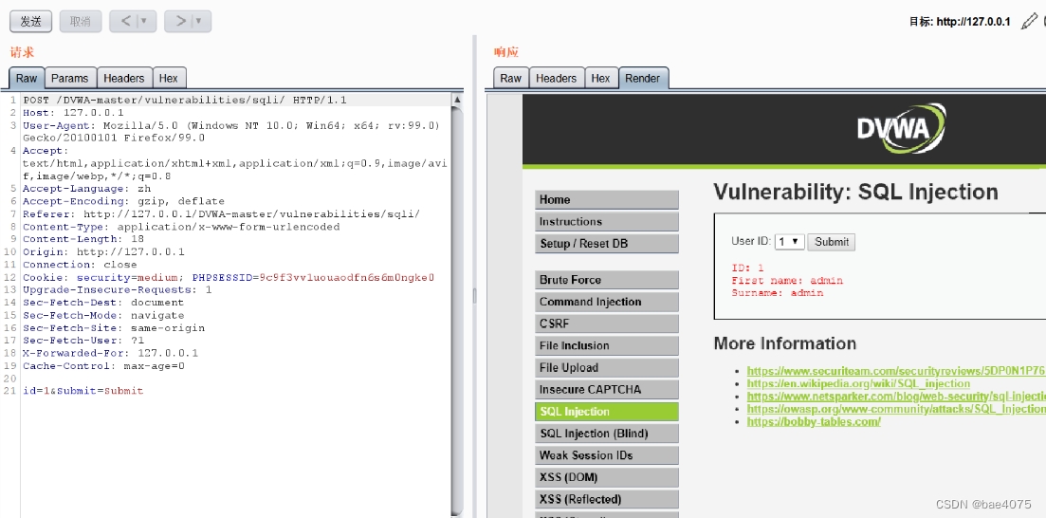
Task: Open the Insecure CAPTCHA page
Action: pyautogui.click(x=606, y=389)
